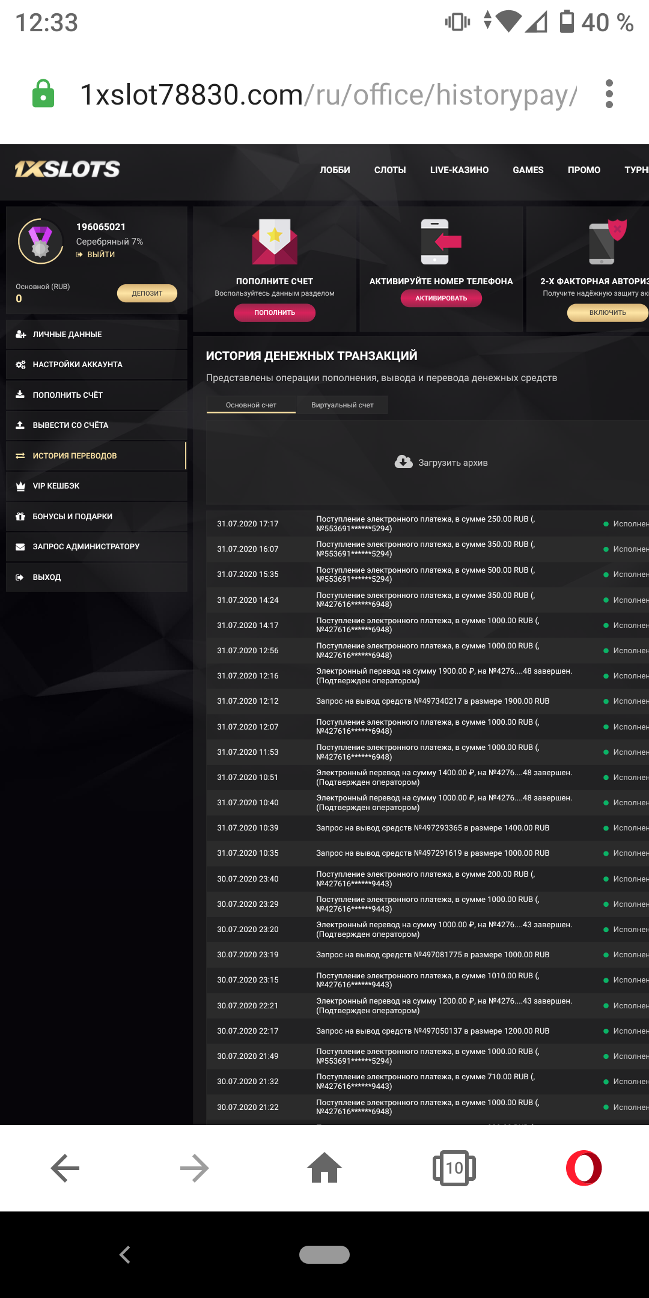Click the exit door icon in sidebar
Image resolution: width=649 pixels, height=1298 pixels.
[x=20, y=577]
